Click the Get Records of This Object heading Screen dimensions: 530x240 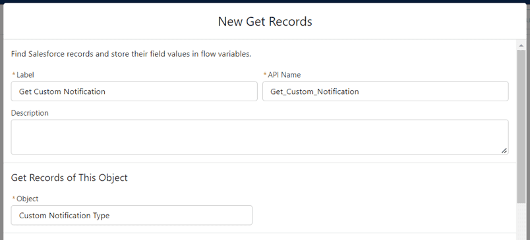click(69, 178)
